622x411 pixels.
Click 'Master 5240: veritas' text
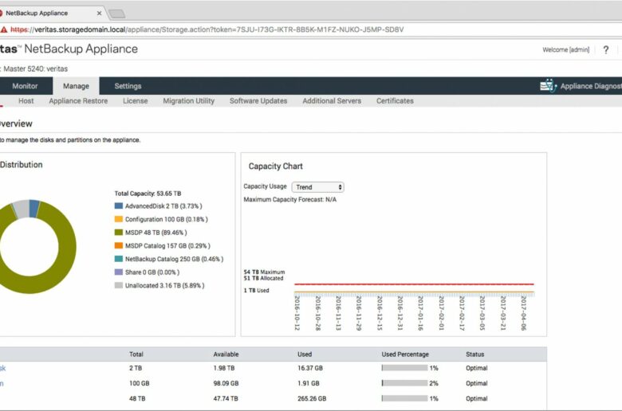[35, 69]
